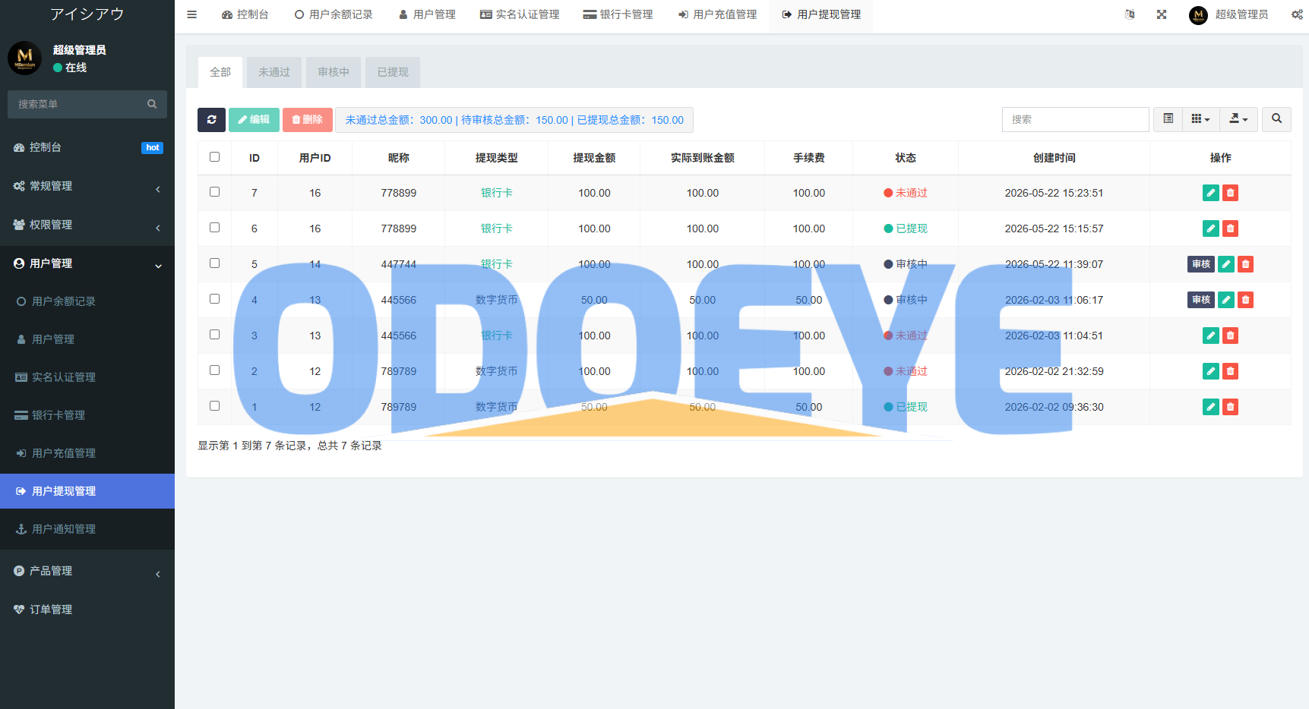Toggle the table list view icon

pyautogui.click(x=1168, y=118)
